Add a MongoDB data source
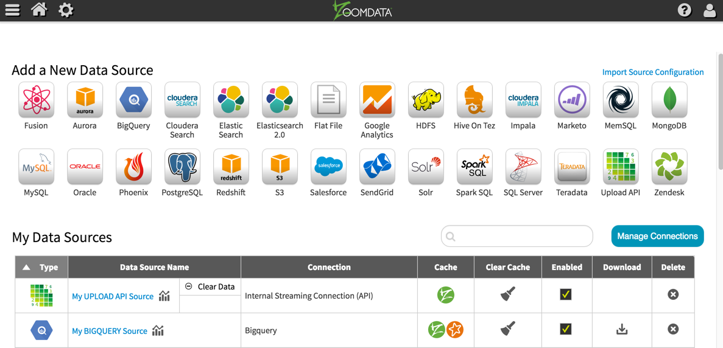The width and height of the screenshot is (723, 348). coord(669,100)
